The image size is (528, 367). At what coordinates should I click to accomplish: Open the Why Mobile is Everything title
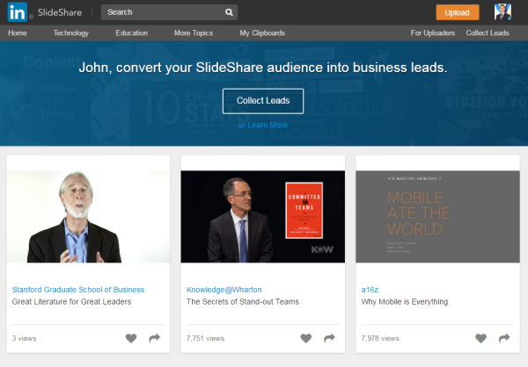405,302
